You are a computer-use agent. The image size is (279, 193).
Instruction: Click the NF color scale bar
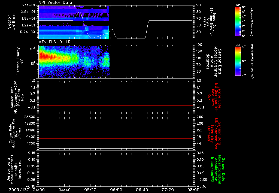238,22
